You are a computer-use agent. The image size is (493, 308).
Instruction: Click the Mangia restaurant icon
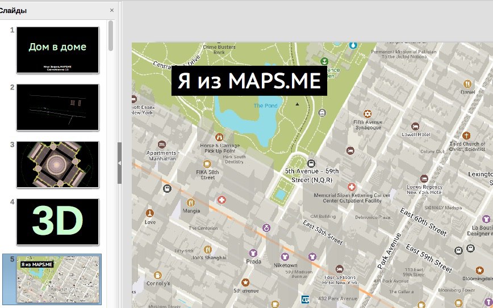(190, 202)
